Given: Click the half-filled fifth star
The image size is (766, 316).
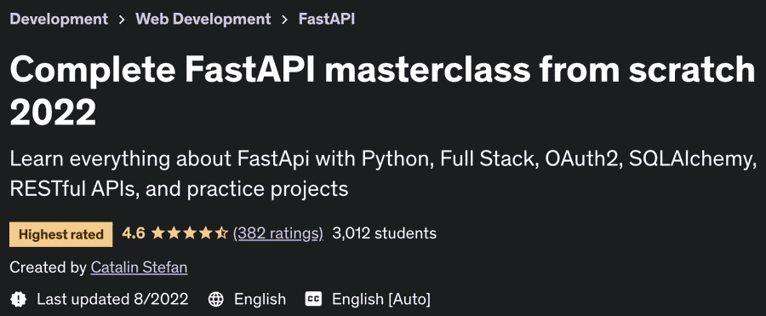Looking at the screenshot, I should (221, 233).
